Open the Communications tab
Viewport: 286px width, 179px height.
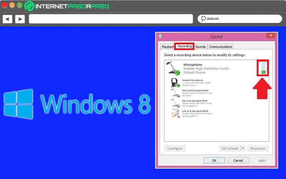tap(221, 47)
